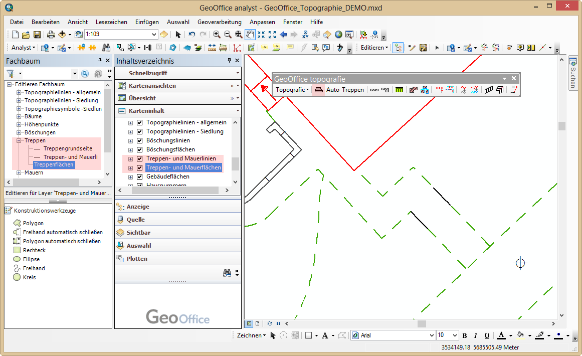
Task: Open the Geoverarbeitung menu
Action: 219,22
